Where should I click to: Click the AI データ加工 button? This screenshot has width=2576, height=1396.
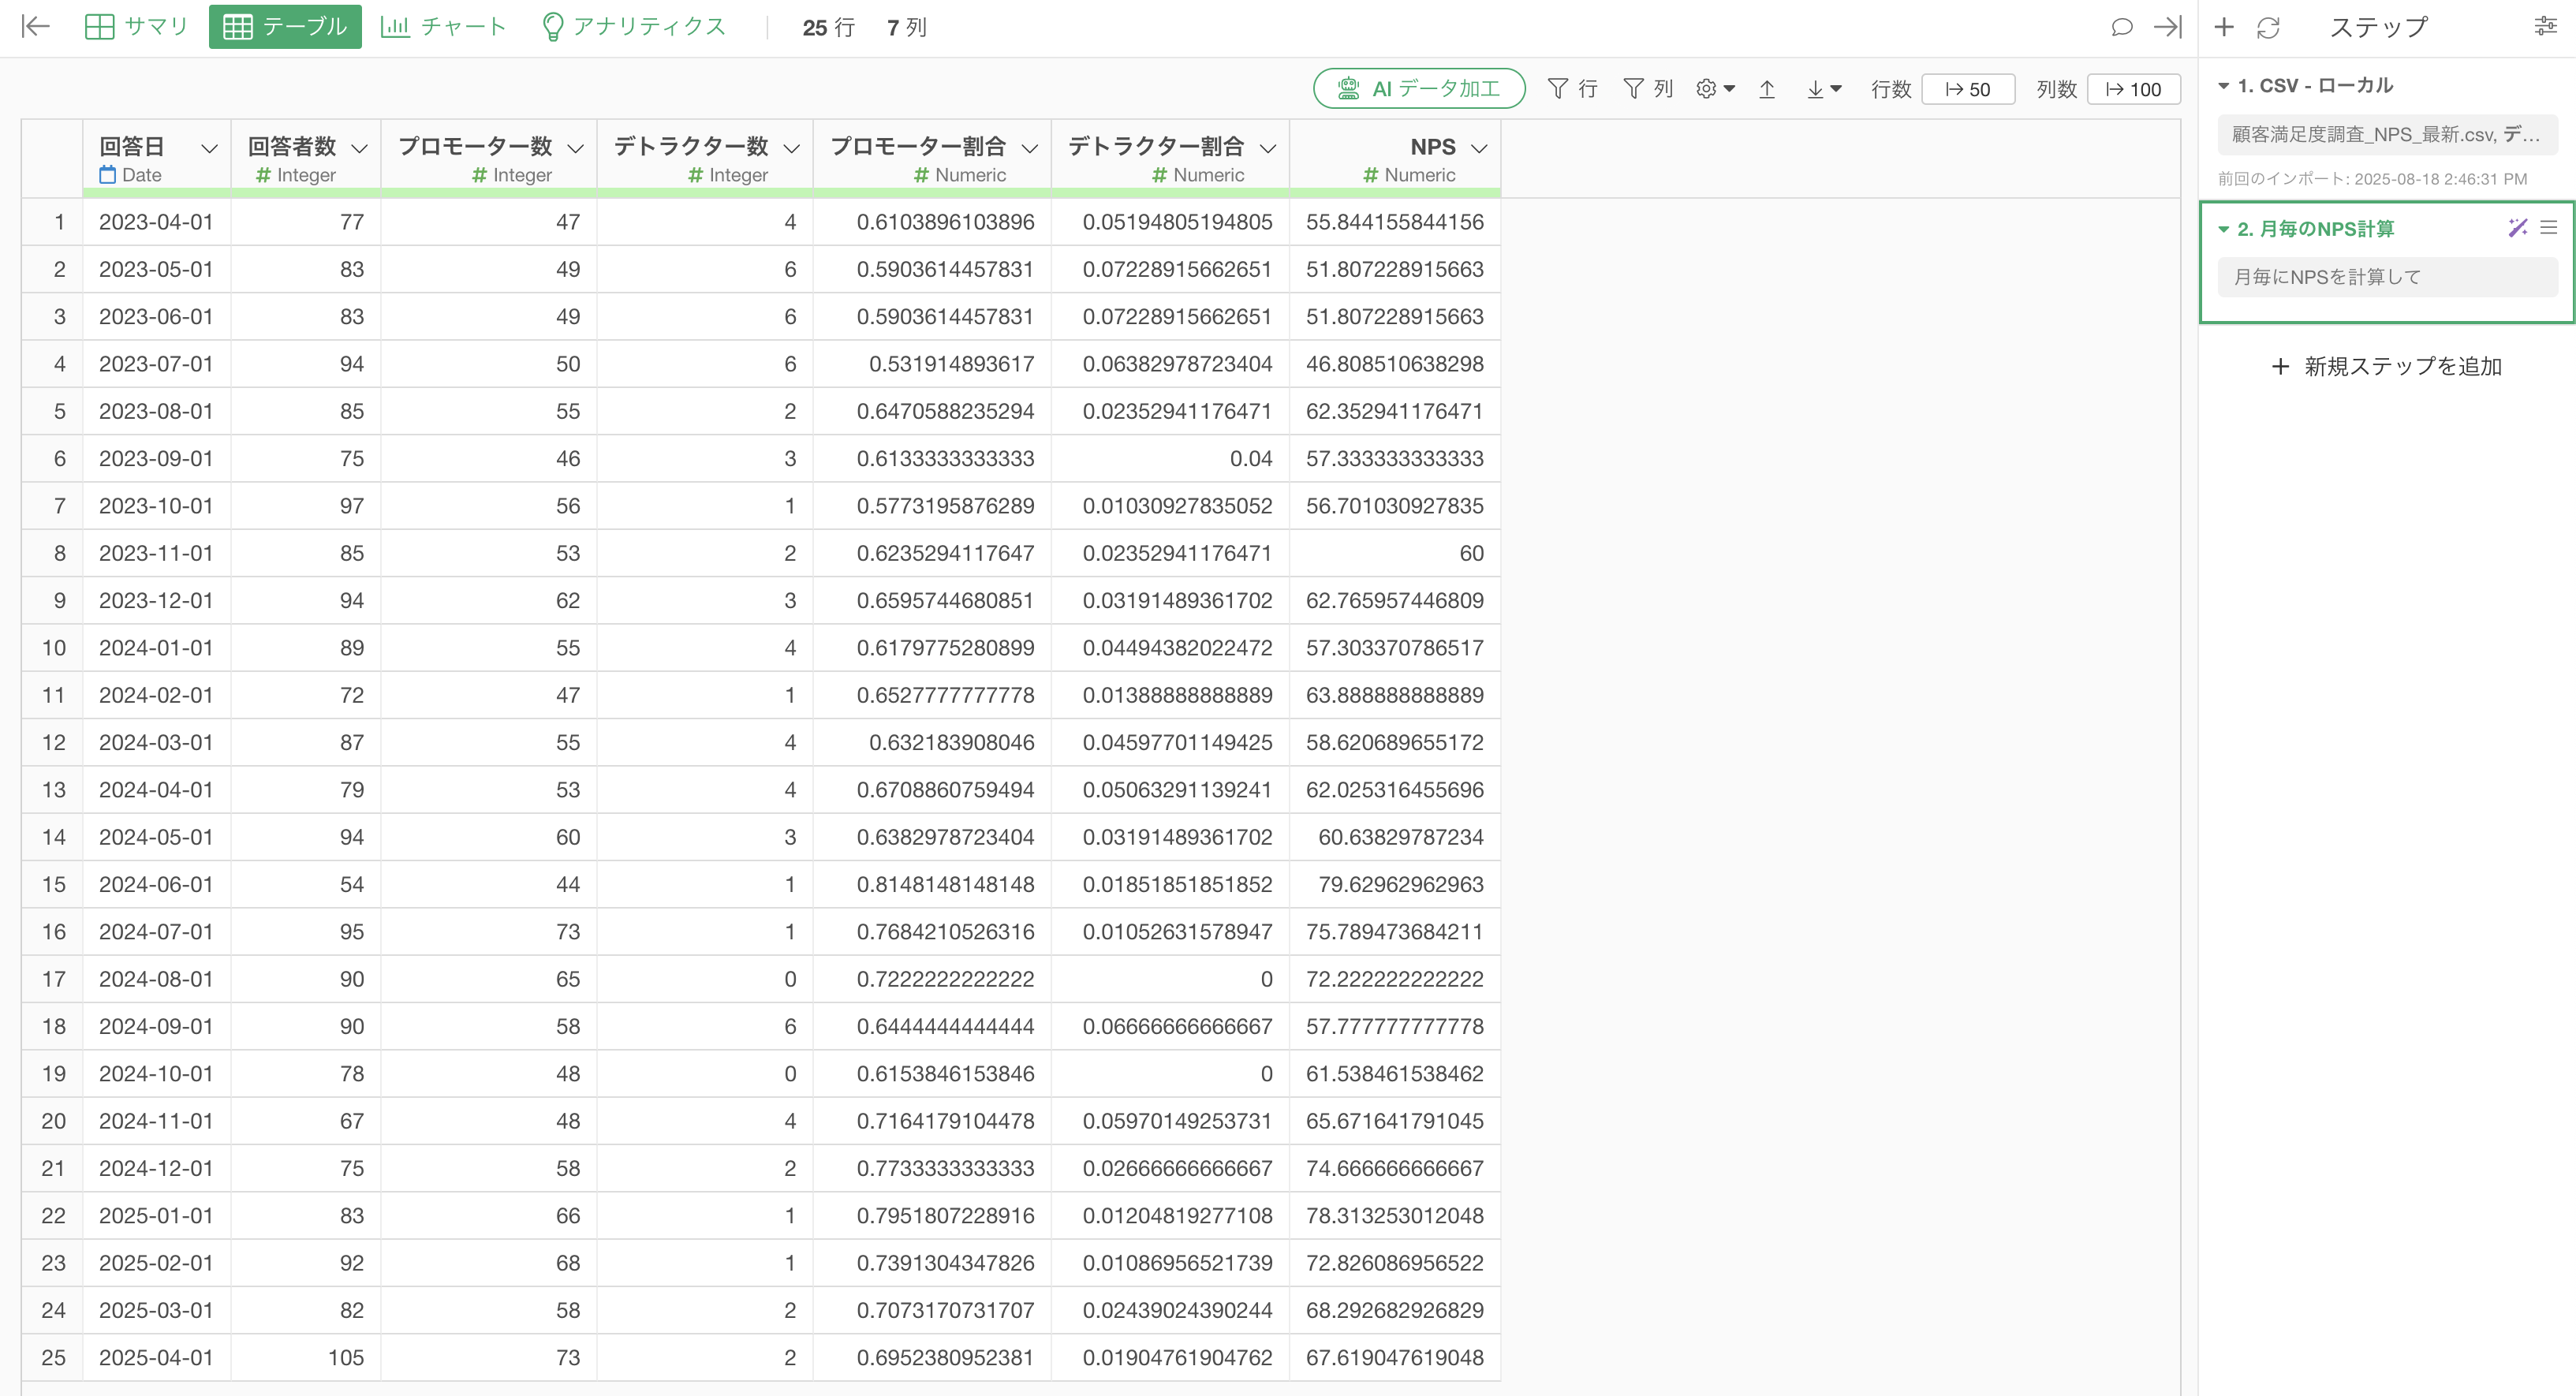click(1419, 89)
